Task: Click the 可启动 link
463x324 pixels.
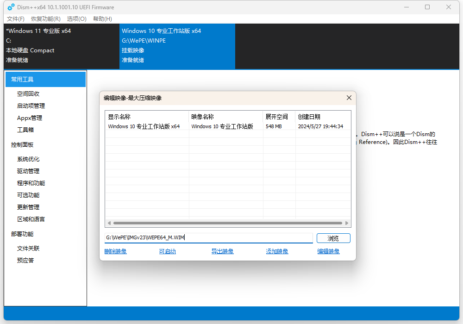Action: (x=167, y=251)
